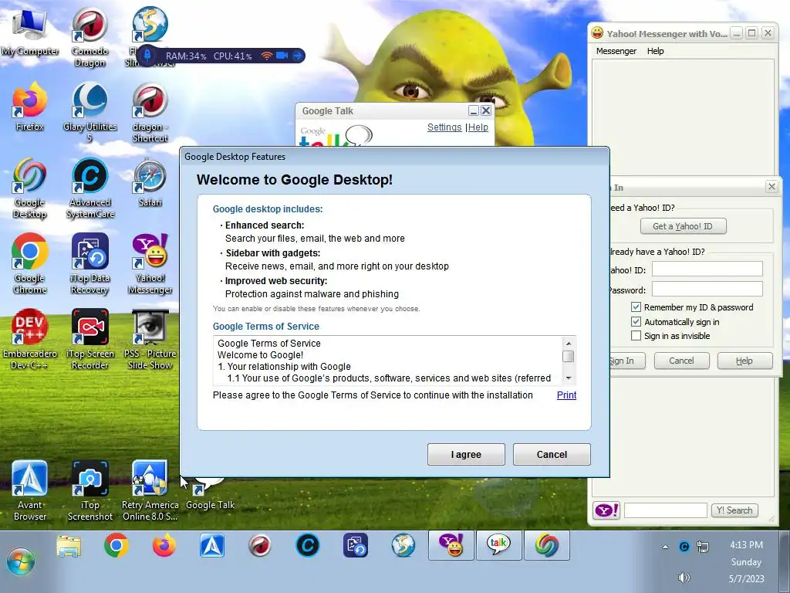Enable Sign in as invisible checkbox
This screenshot has height=593, width=790.
tap(636, 336)
